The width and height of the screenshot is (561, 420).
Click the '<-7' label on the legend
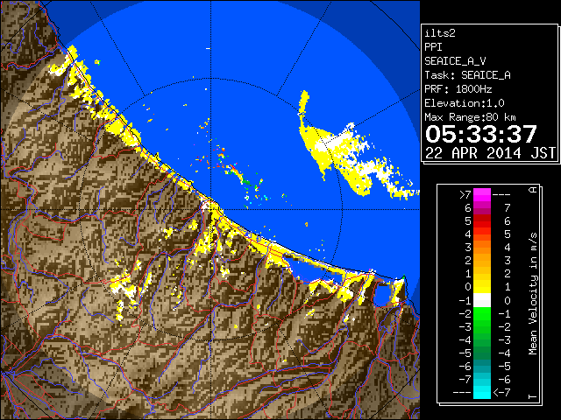click(x=501, y=393)
